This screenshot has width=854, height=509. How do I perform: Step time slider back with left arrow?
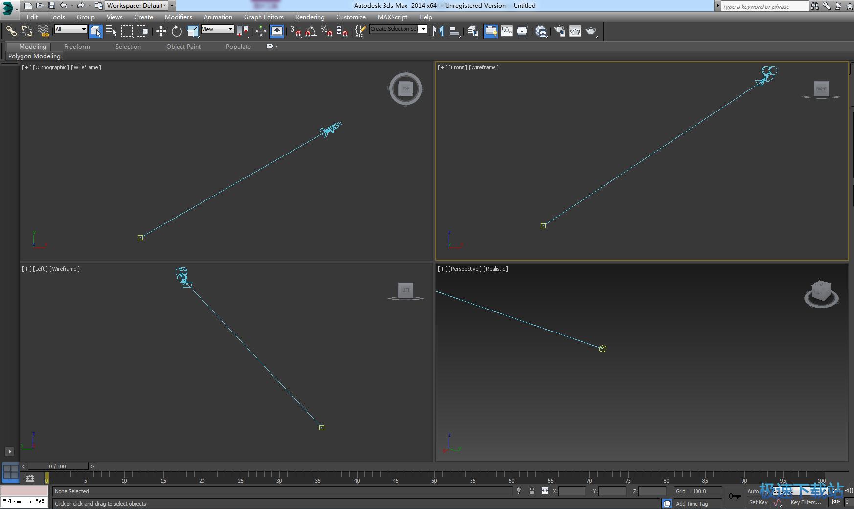pos(23,466)
